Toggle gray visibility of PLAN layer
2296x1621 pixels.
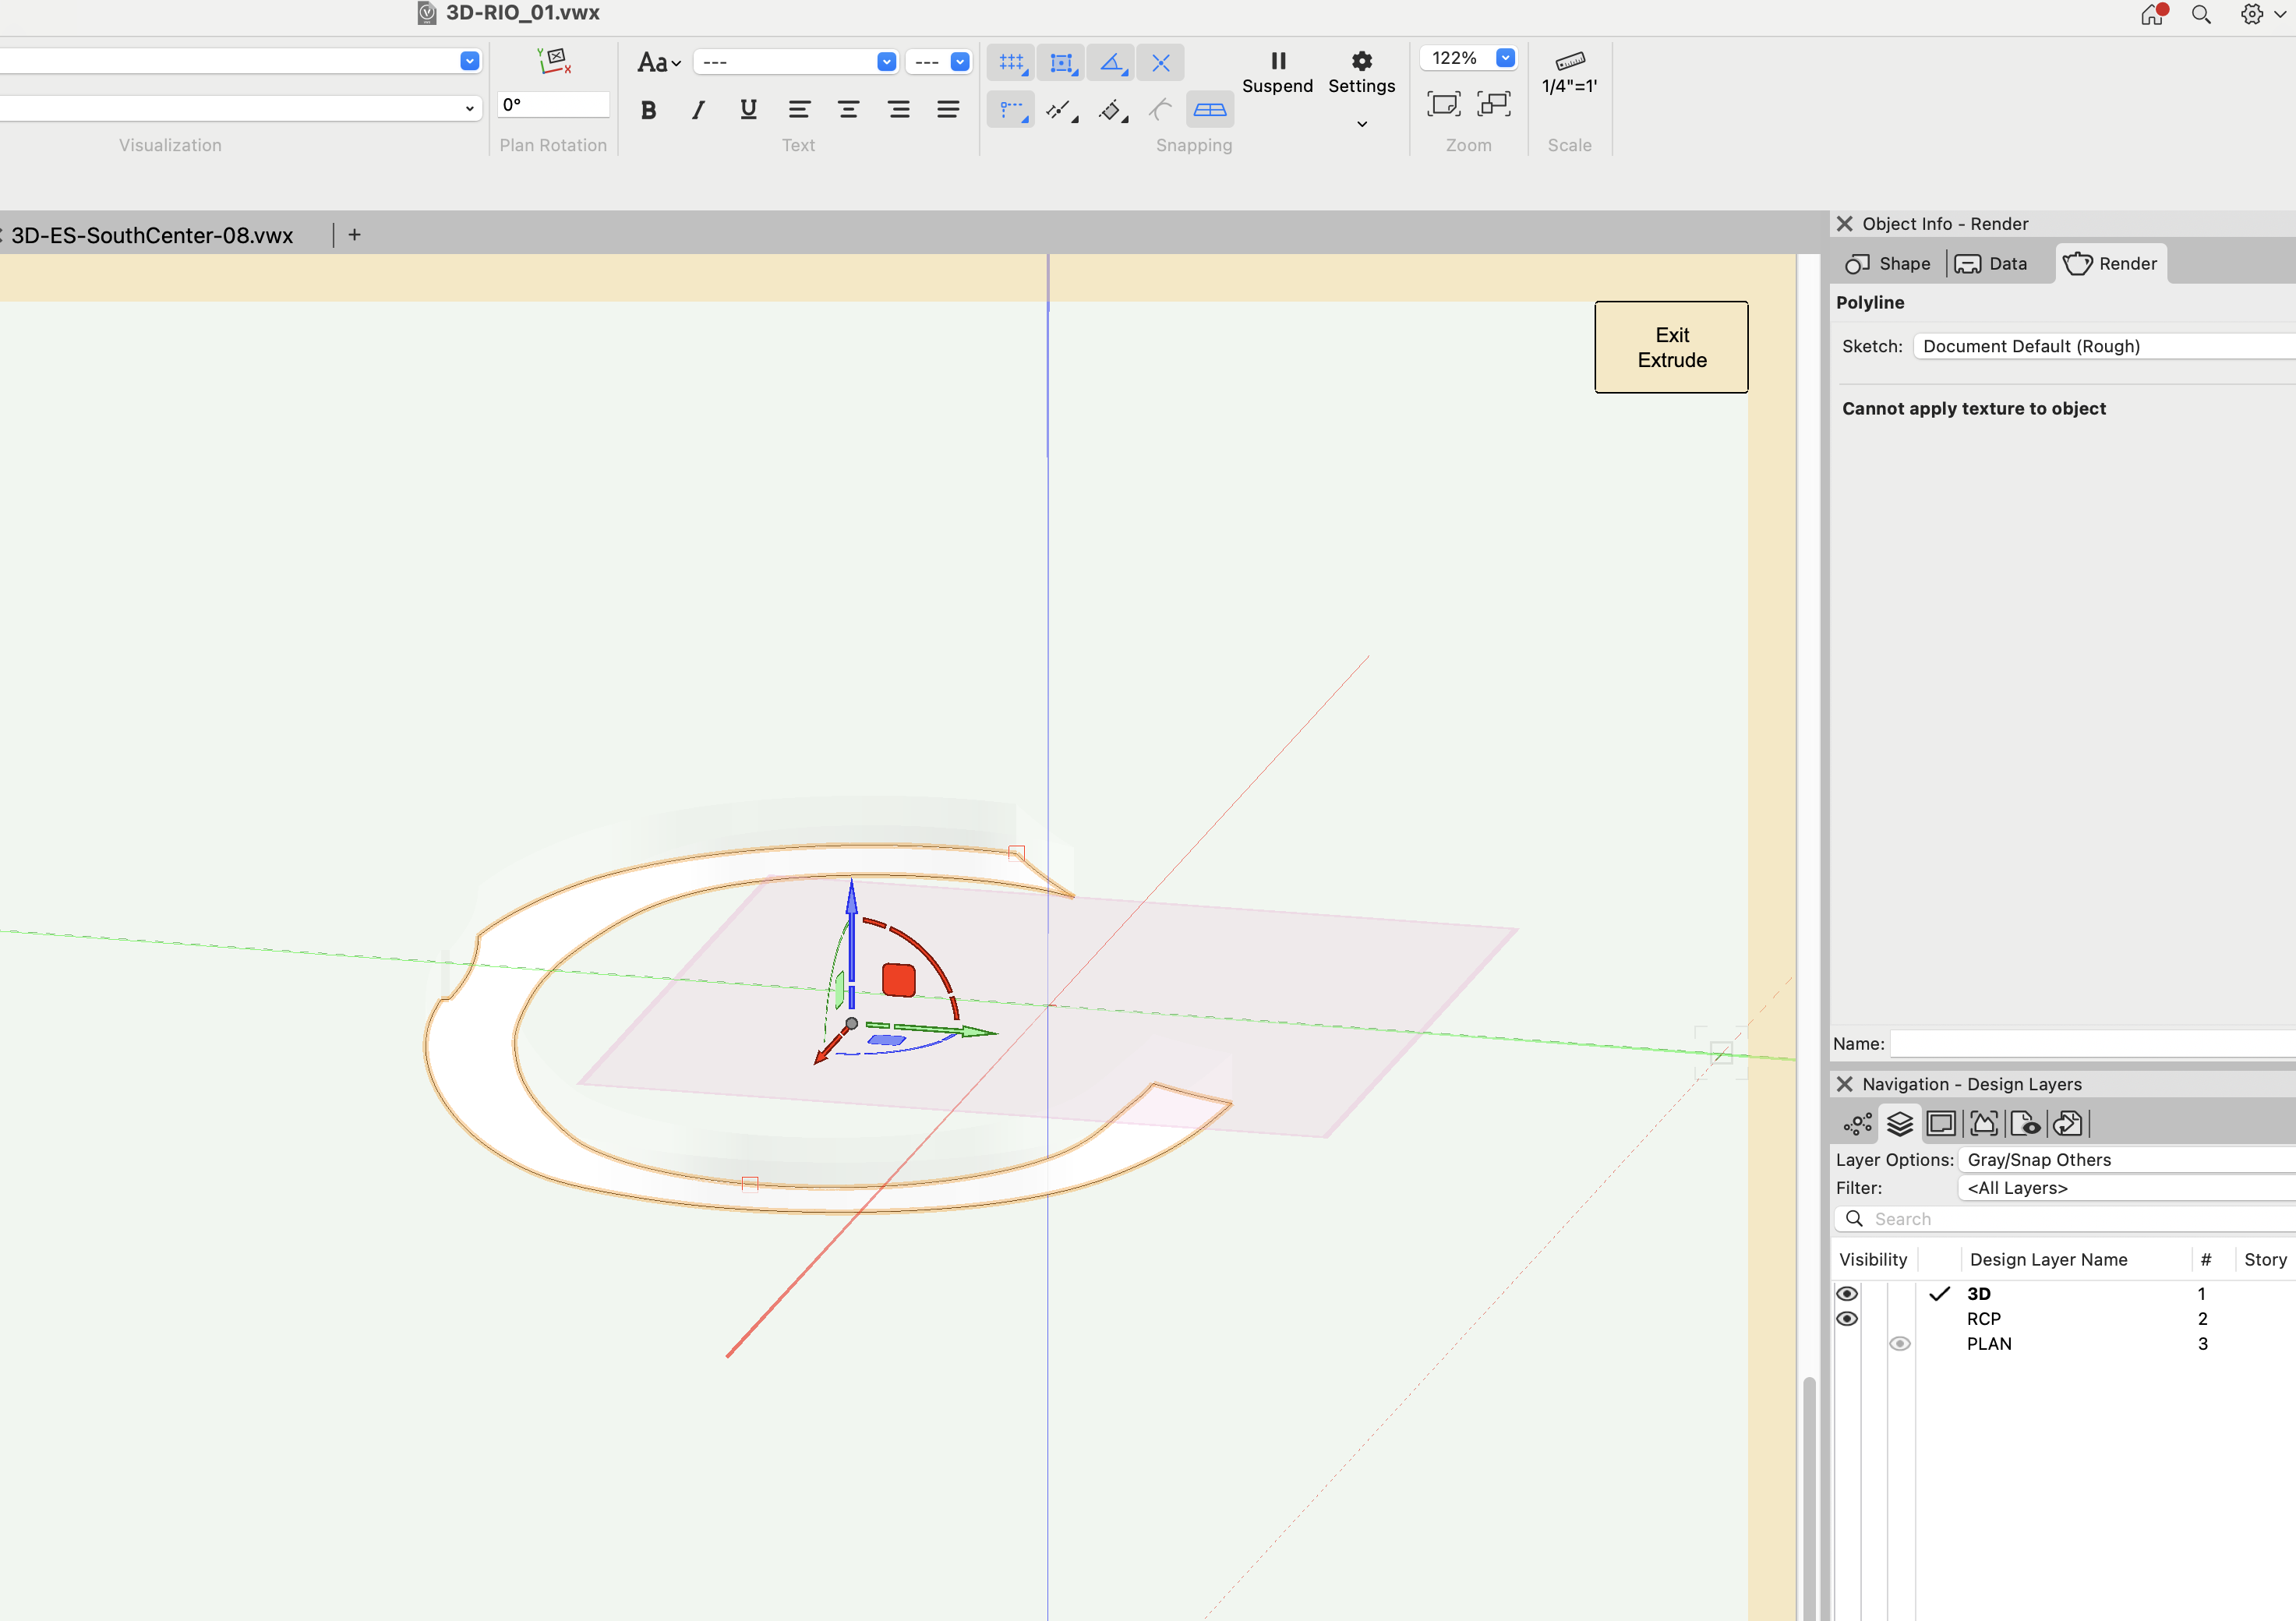point(1899,1343)
